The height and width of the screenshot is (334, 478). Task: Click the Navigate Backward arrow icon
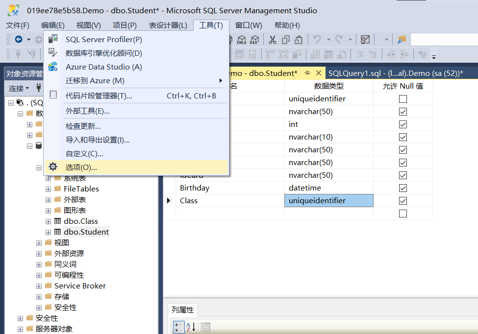coord(19,39)
